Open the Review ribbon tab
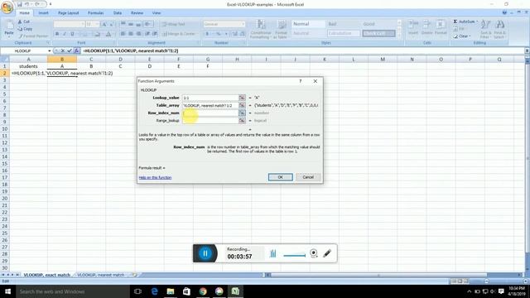Image resolution: width=530 pixels, height=298 pixels. pyautogui.click(x=137, y=13)
